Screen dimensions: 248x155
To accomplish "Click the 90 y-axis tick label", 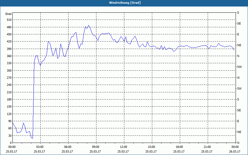I will pos(10,121).
